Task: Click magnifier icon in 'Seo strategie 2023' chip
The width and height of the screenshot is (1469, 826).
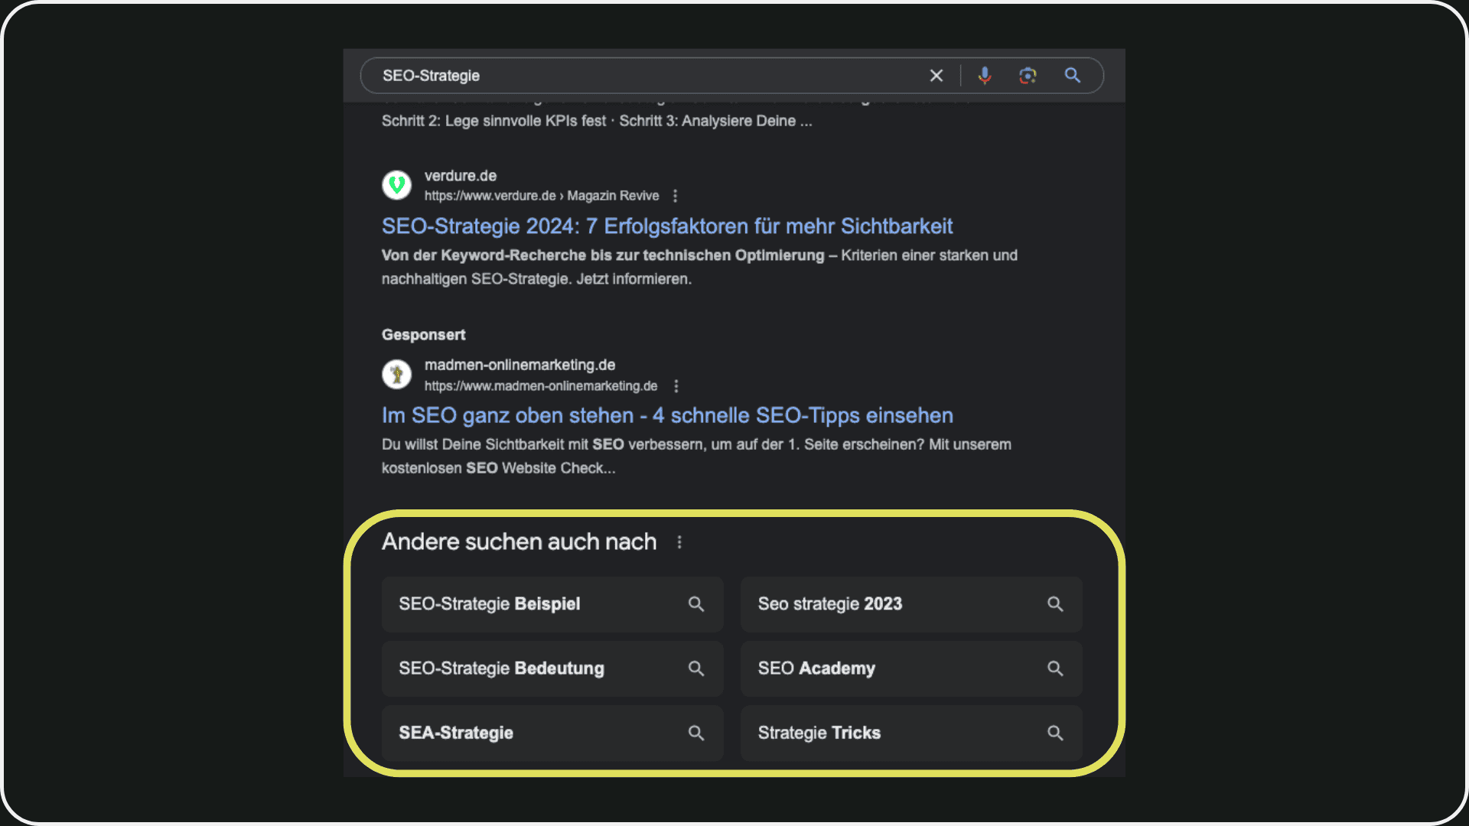Action: tap(1055, 604)
